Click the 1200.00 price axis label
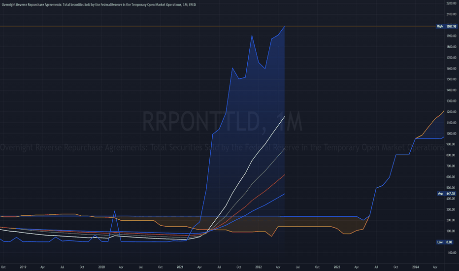Screen dimensions: 459x271 452,112
